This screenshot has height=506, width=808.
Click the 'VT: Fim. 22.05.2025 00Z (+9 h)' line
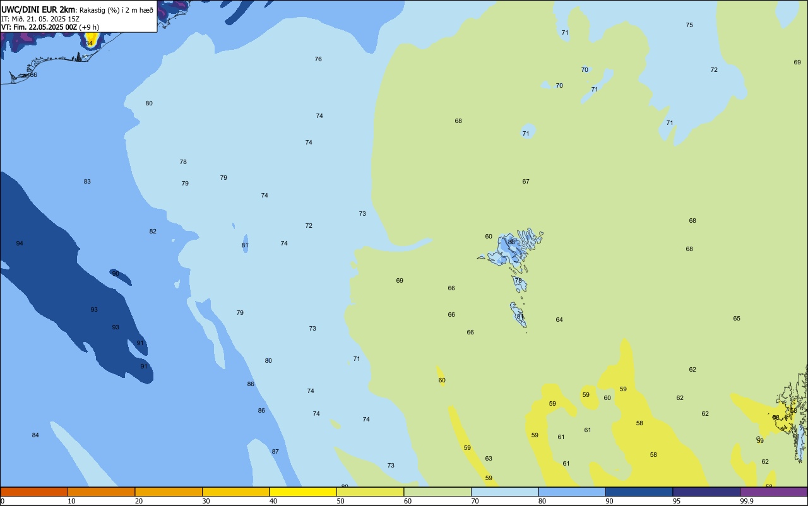coord(50,27)
